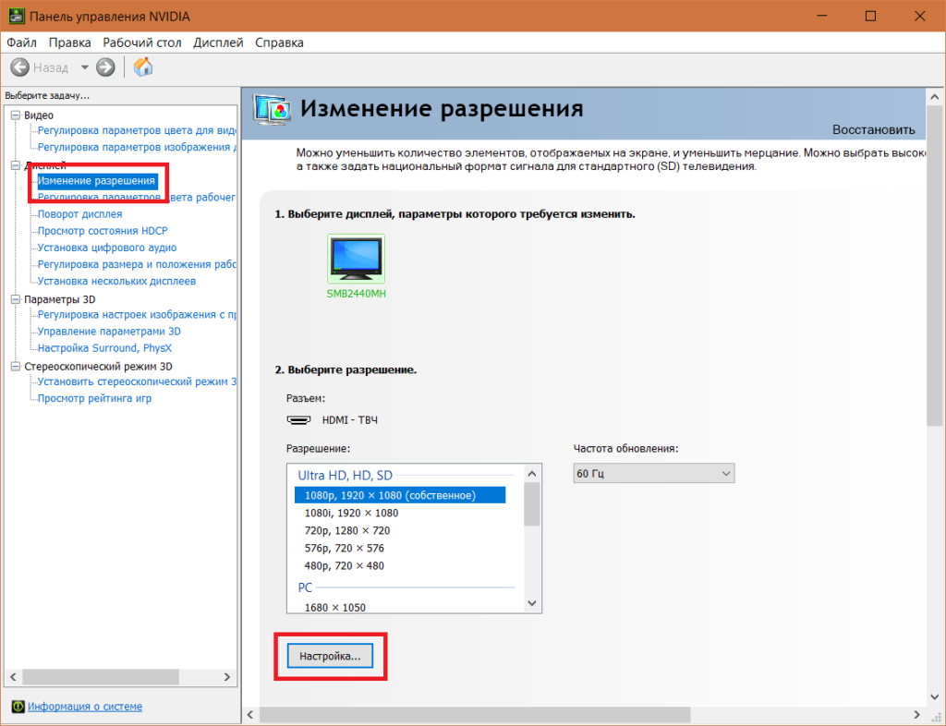Image resolution: width=946 pixels, height=726 pixels.
Task: Open Поворот дисплея in the task tree
Action: 79,214
